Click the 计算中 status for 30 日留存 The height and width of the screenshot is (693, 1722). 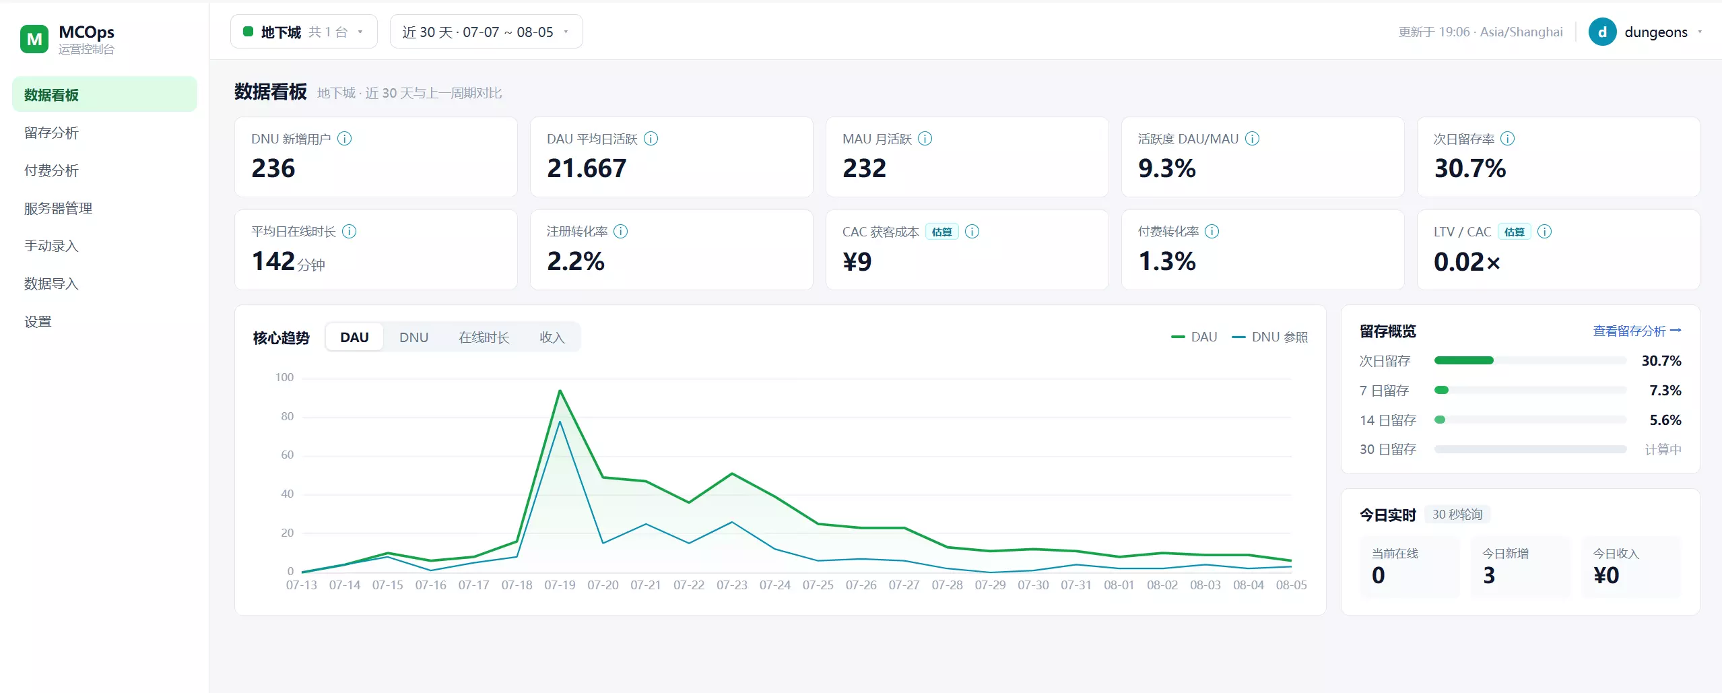1663,449
